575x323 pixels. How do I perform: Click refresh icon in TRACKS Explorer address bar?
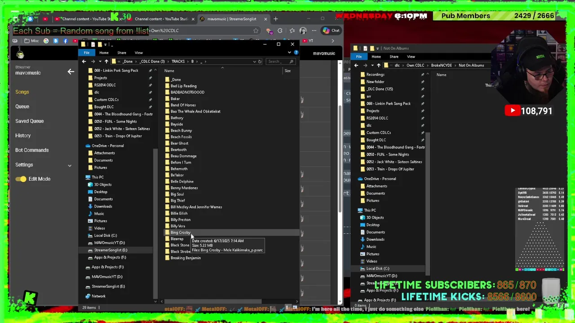pyautogui.click(x=260, y=61)
